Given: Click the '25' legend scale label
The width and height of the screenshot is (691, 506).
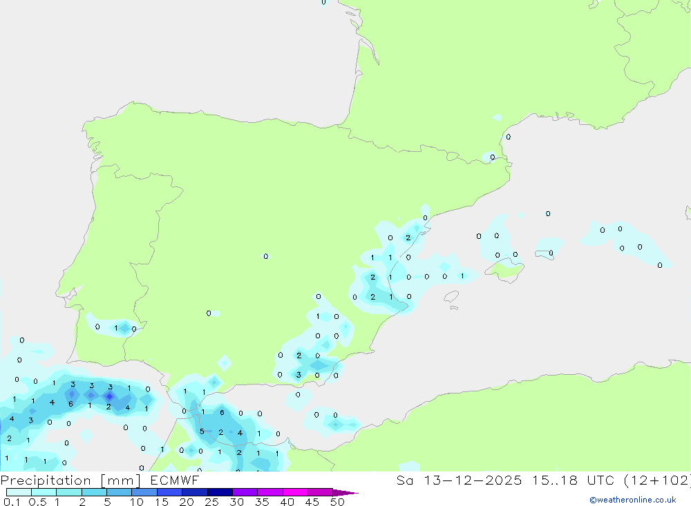Looking at the screenshot, I should (212, 502).
